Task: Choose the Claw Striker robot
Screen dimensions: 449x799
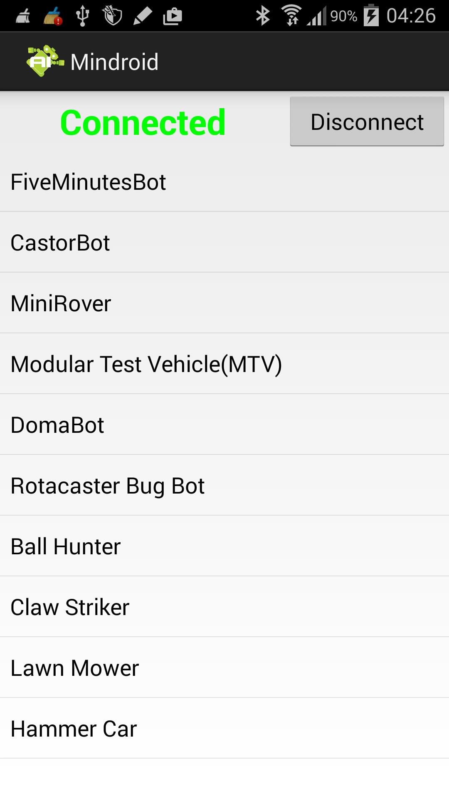Action: [70, 607]
